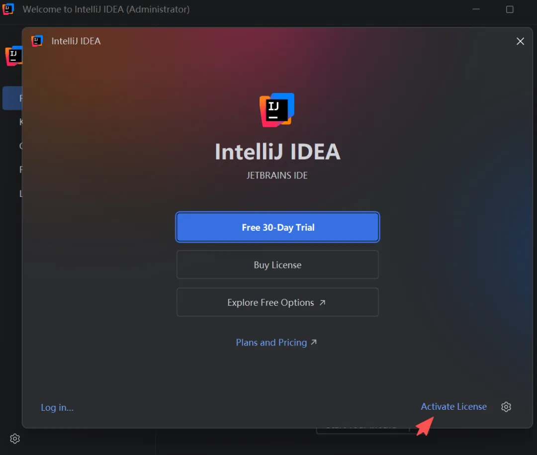Click the arrow icon beside Explore Free Options
The image size is (537, 455).
pos(322,302)
